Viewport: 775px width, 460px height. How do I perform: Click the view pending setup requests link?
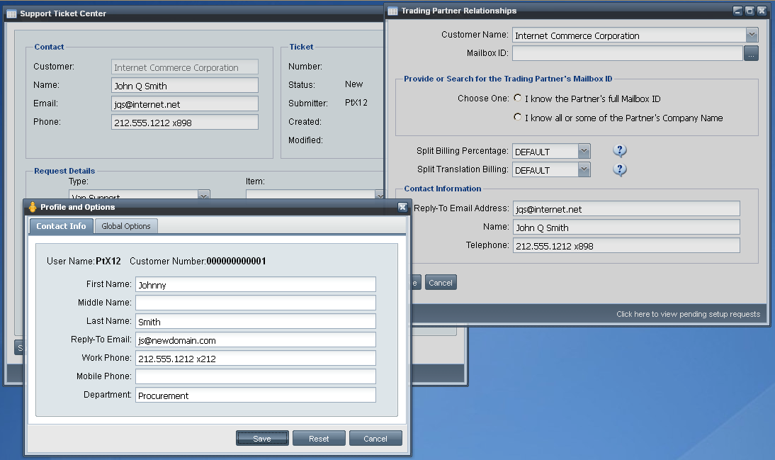click(688, 314)
